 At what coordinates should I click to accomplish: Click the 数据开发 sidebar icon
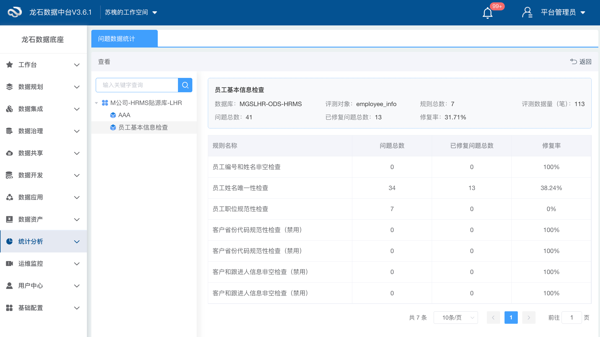[9, 175]
